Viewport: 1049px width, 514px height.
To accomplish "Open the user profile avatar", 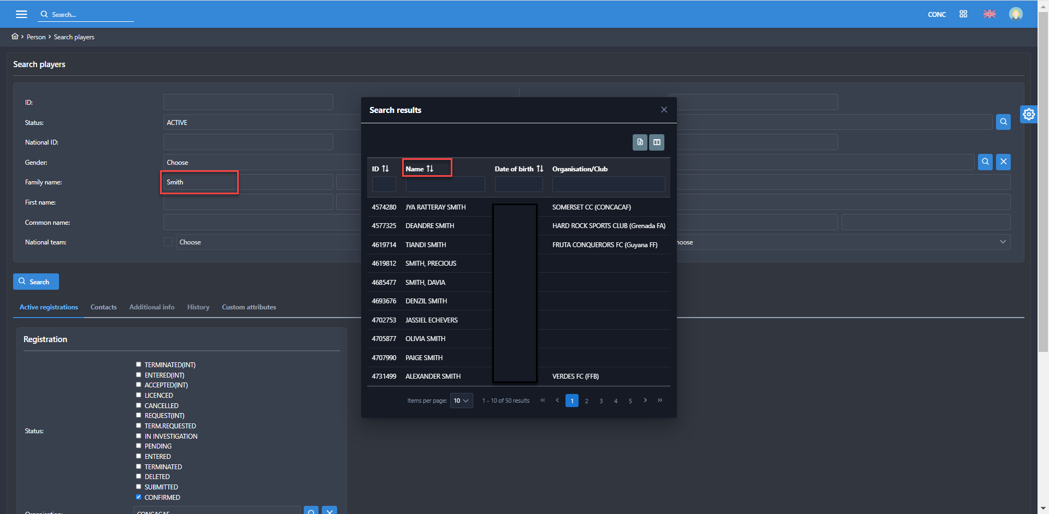I will click(x=1016, y=14).
